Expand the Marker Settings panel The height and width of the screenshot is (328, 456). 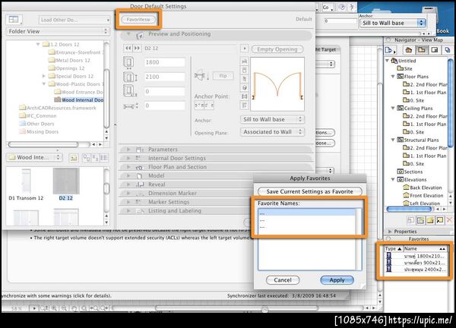[128, 202]
